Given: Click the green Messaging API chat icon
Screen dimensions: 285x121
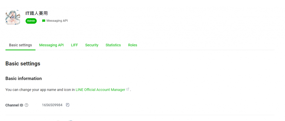Looking at the screenshot, I should [44, 21].
